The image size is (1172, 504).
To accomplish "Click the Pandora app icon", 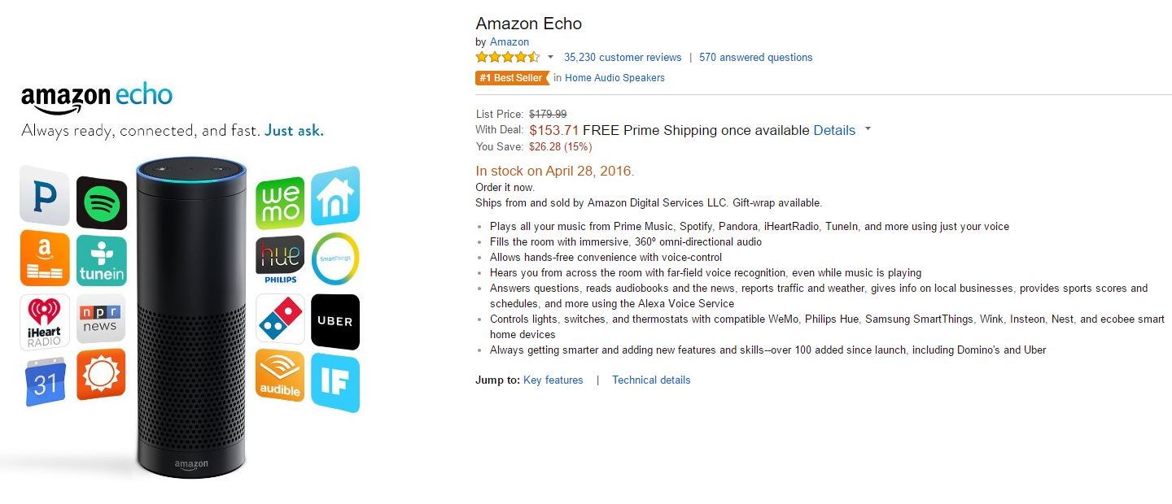I will pos(44,196).
